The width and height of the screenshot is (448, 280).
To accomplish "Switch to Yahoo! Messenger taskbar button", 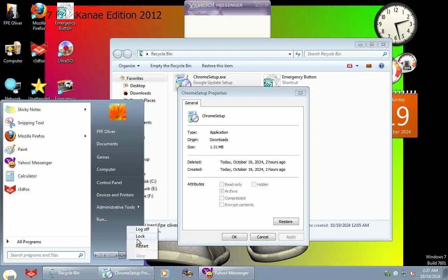I will (x=226, y=273).
